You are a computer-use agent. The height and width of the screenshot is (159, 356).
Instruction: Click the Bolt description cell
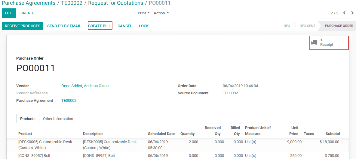click(99, 156)
